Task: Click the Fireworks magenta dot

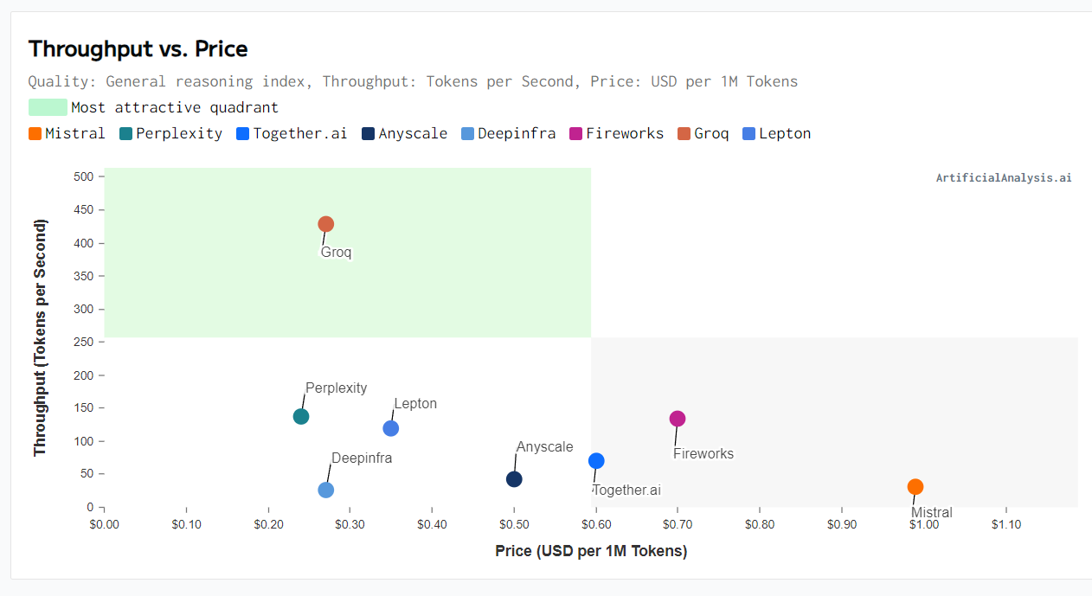Action: click(678, 419)
